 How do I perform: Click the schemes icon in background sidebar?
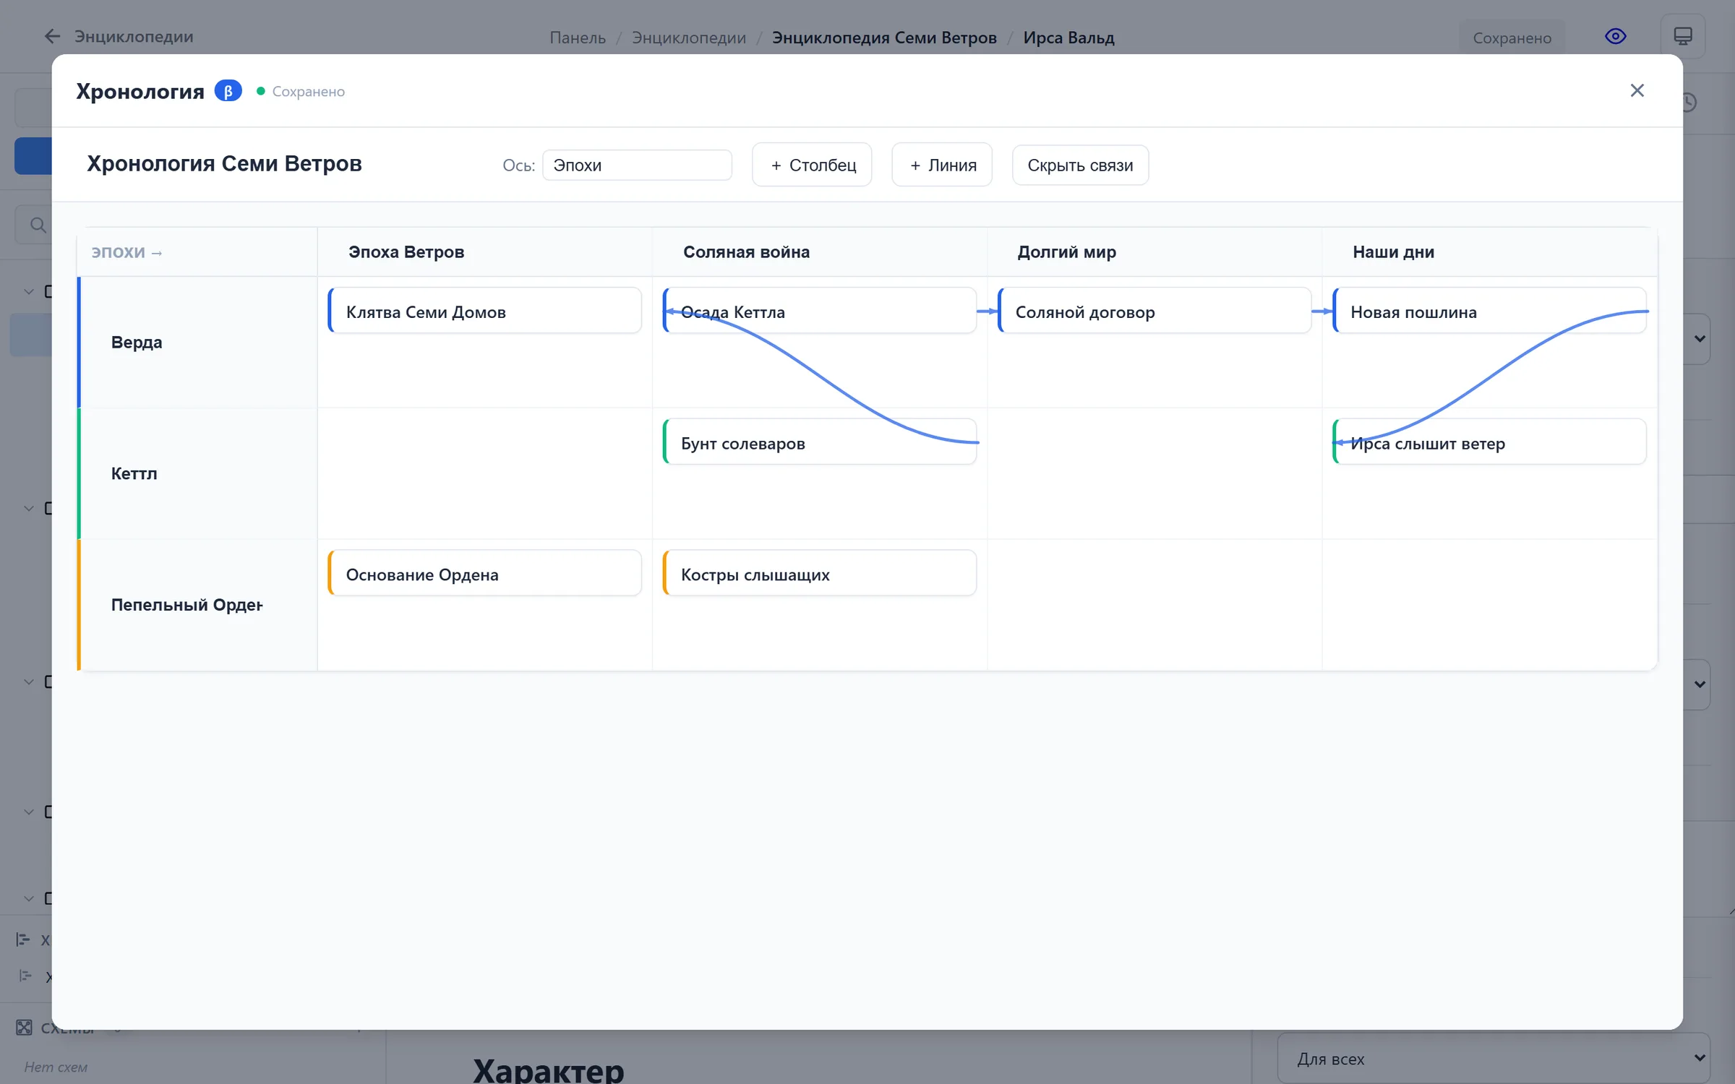24,1027
